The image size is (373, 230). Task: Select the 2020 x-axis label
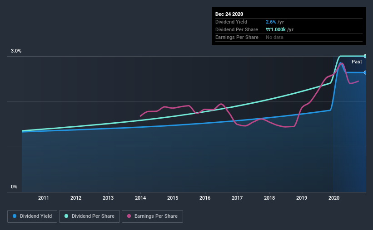point(334,198)
